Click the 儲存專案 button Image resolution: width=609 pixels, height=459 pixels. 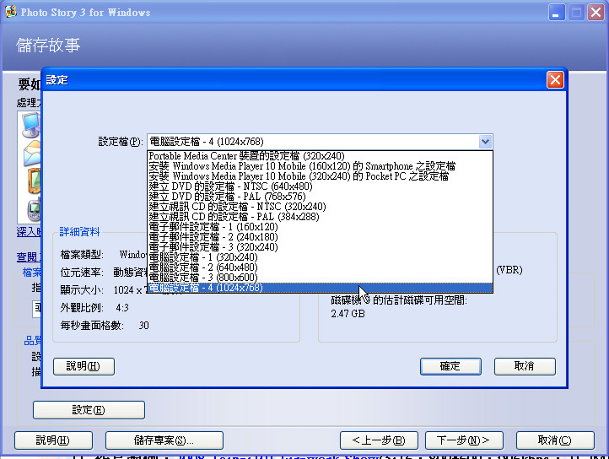[x=164, y=440]
